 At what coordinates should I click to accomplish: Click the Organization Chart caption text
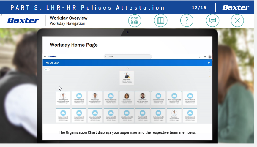tap(127, 132)
